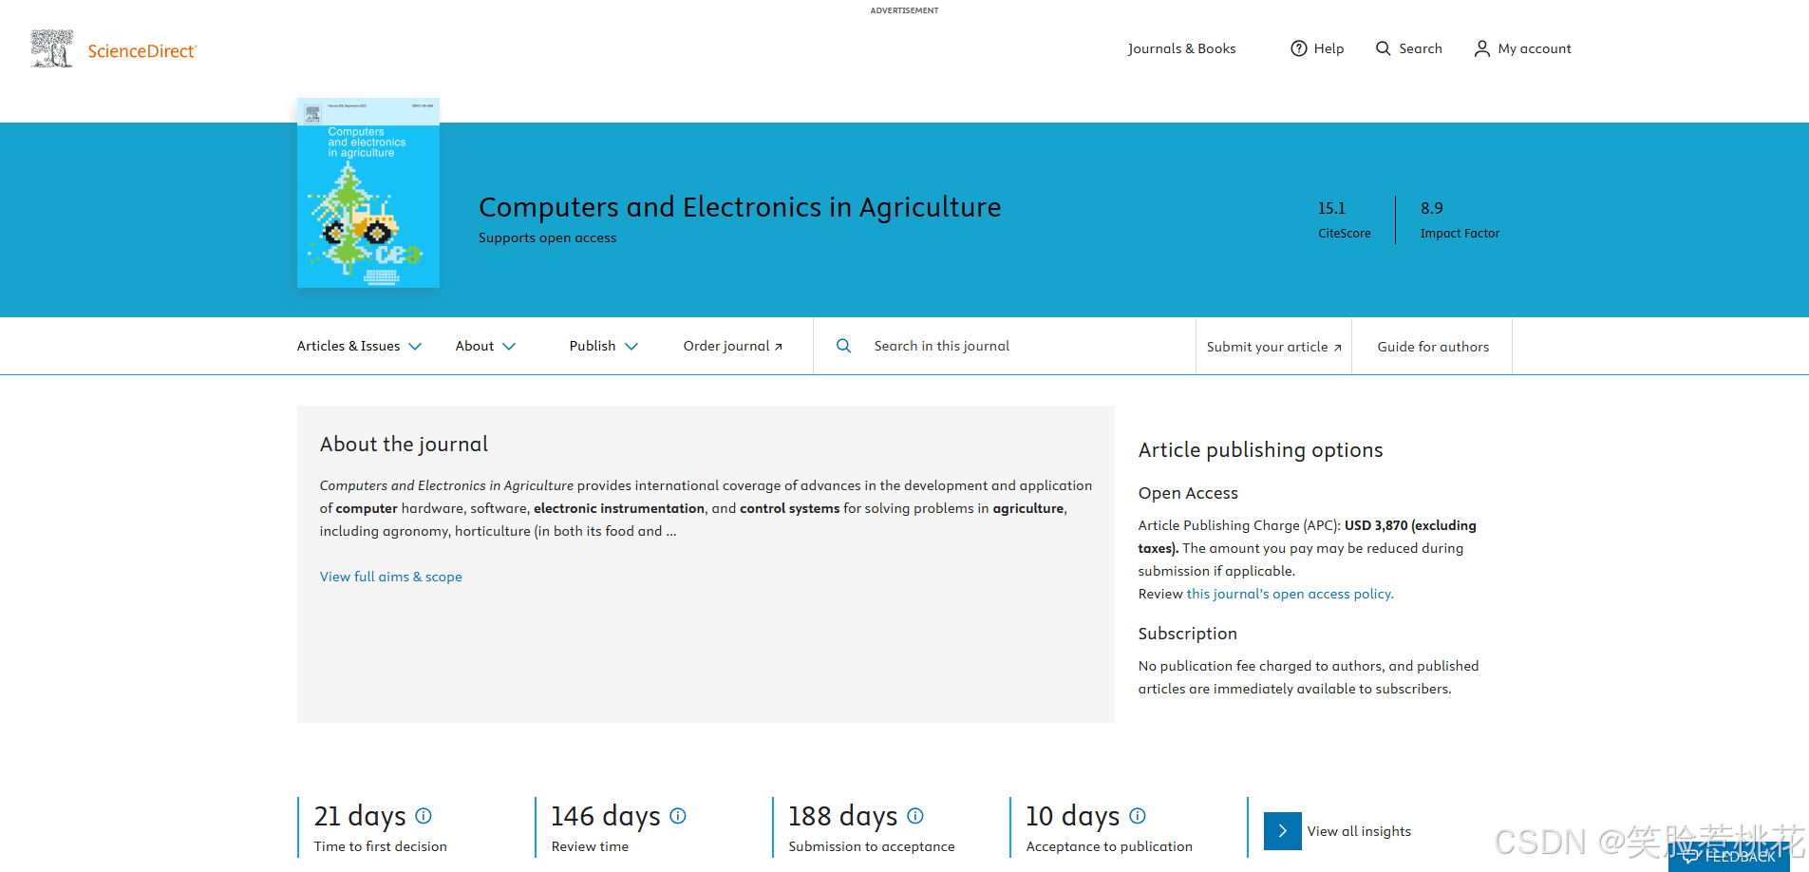Open Journals & Books menu item
The height and width of the screenshot is (872, 1809).
[x=1181, y=48]
